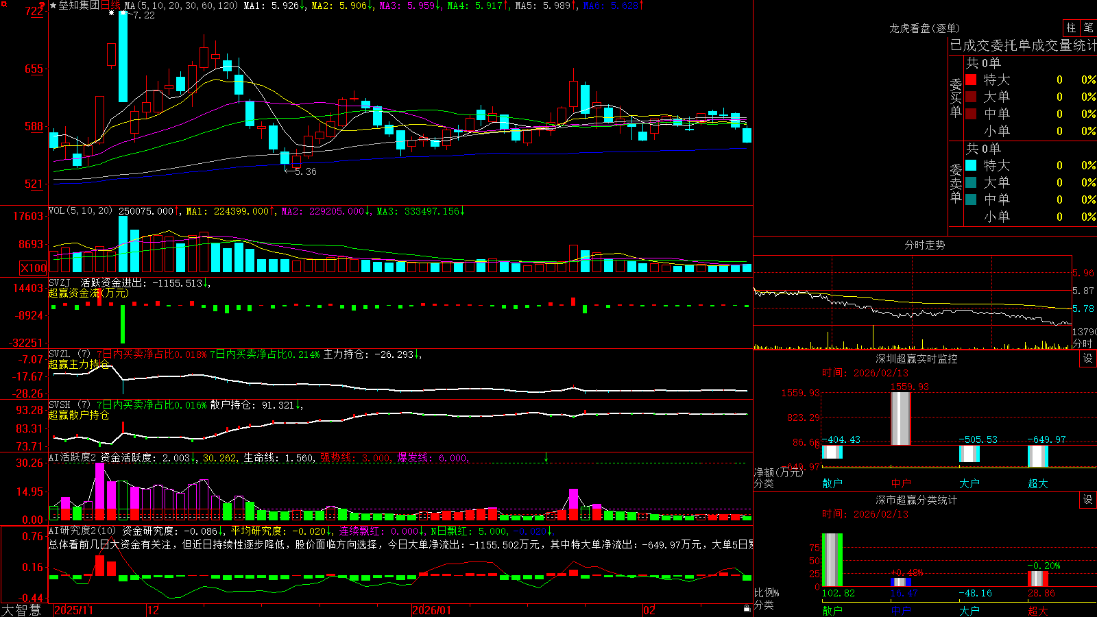
Task: Click the X100 volume multiplier box
Action: pyautogui.click(x=34, y=268)
